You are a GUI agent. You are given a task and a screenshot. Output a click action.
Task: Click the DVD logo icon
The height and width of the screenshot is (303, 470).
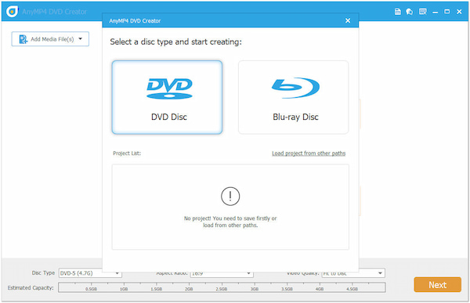pyautogui.click(x=169, y=88)
